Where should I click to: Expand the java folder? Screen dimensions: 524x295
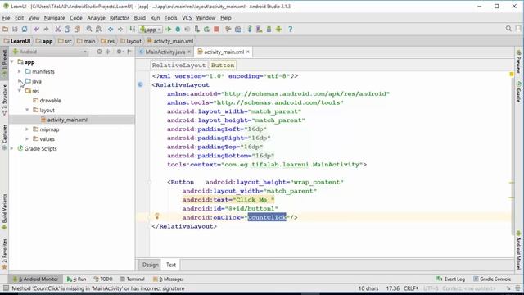pyautogui.click(x=20, y=81)
